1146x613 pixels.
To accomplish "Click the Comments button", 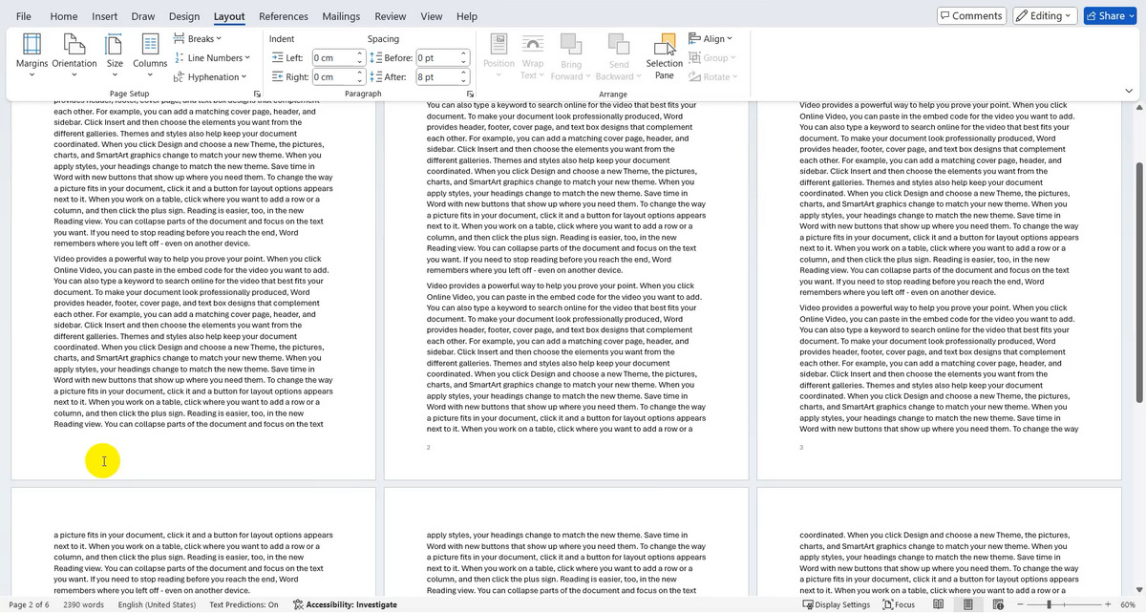I will tap(970, 16).
